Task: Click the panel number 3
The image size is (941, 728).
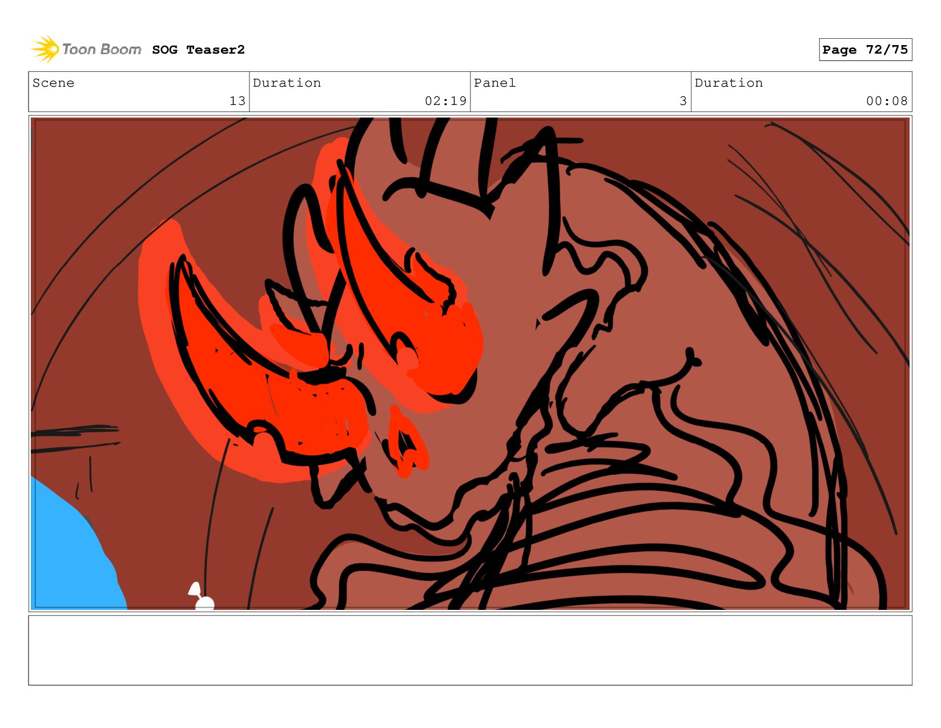Action: [683, 101]
